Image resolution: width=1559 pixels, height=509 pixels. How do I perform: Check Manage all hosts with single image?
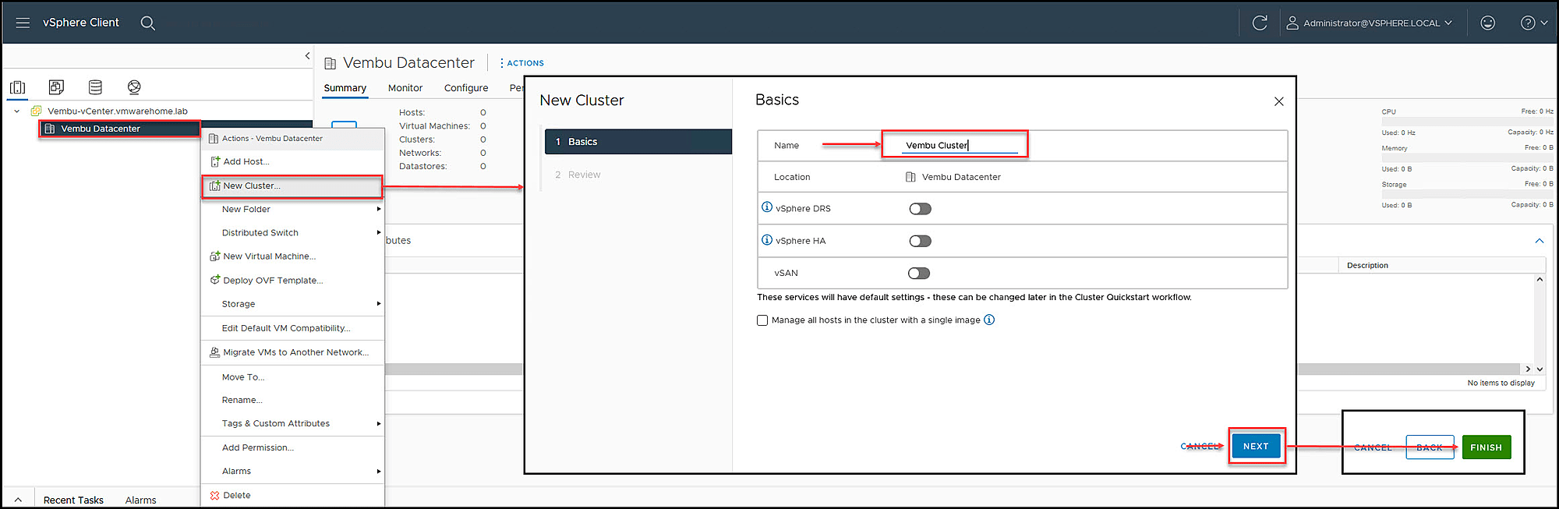pos(762,320)
